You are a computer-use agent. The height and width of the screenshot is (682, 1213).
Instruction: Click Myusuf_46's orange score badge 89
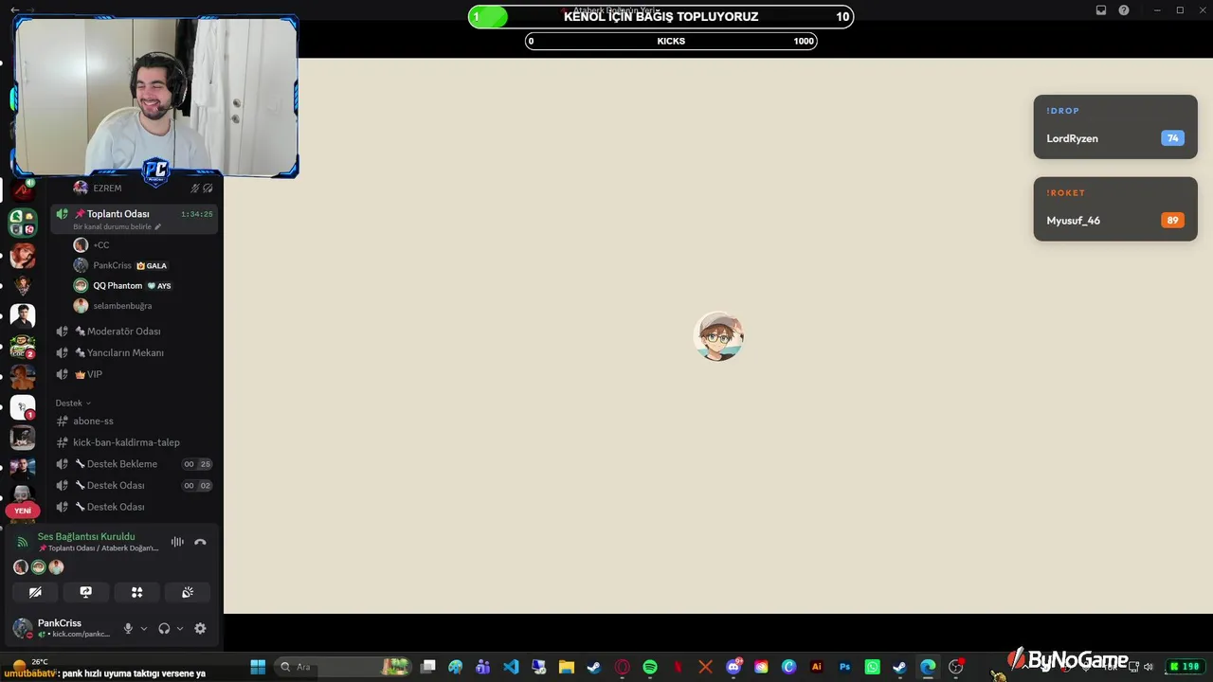click(1172, 221)
